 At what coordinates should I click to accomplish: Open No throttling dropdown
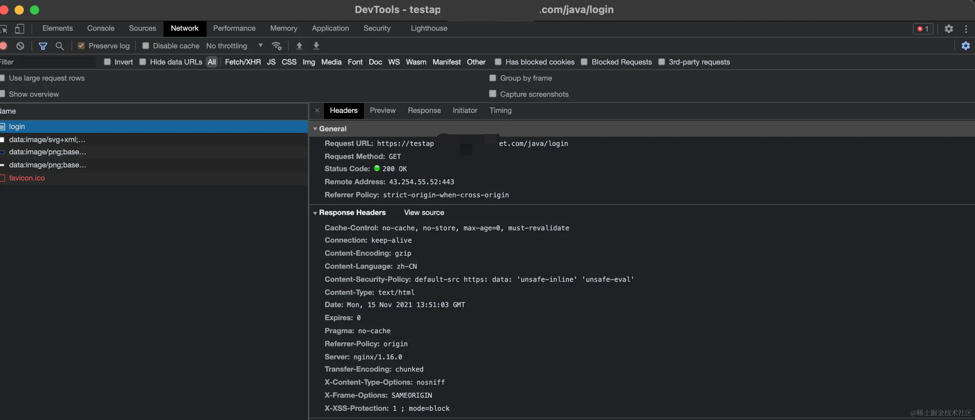tap(234, 46)
